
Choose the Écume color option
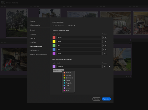(68, 80)
